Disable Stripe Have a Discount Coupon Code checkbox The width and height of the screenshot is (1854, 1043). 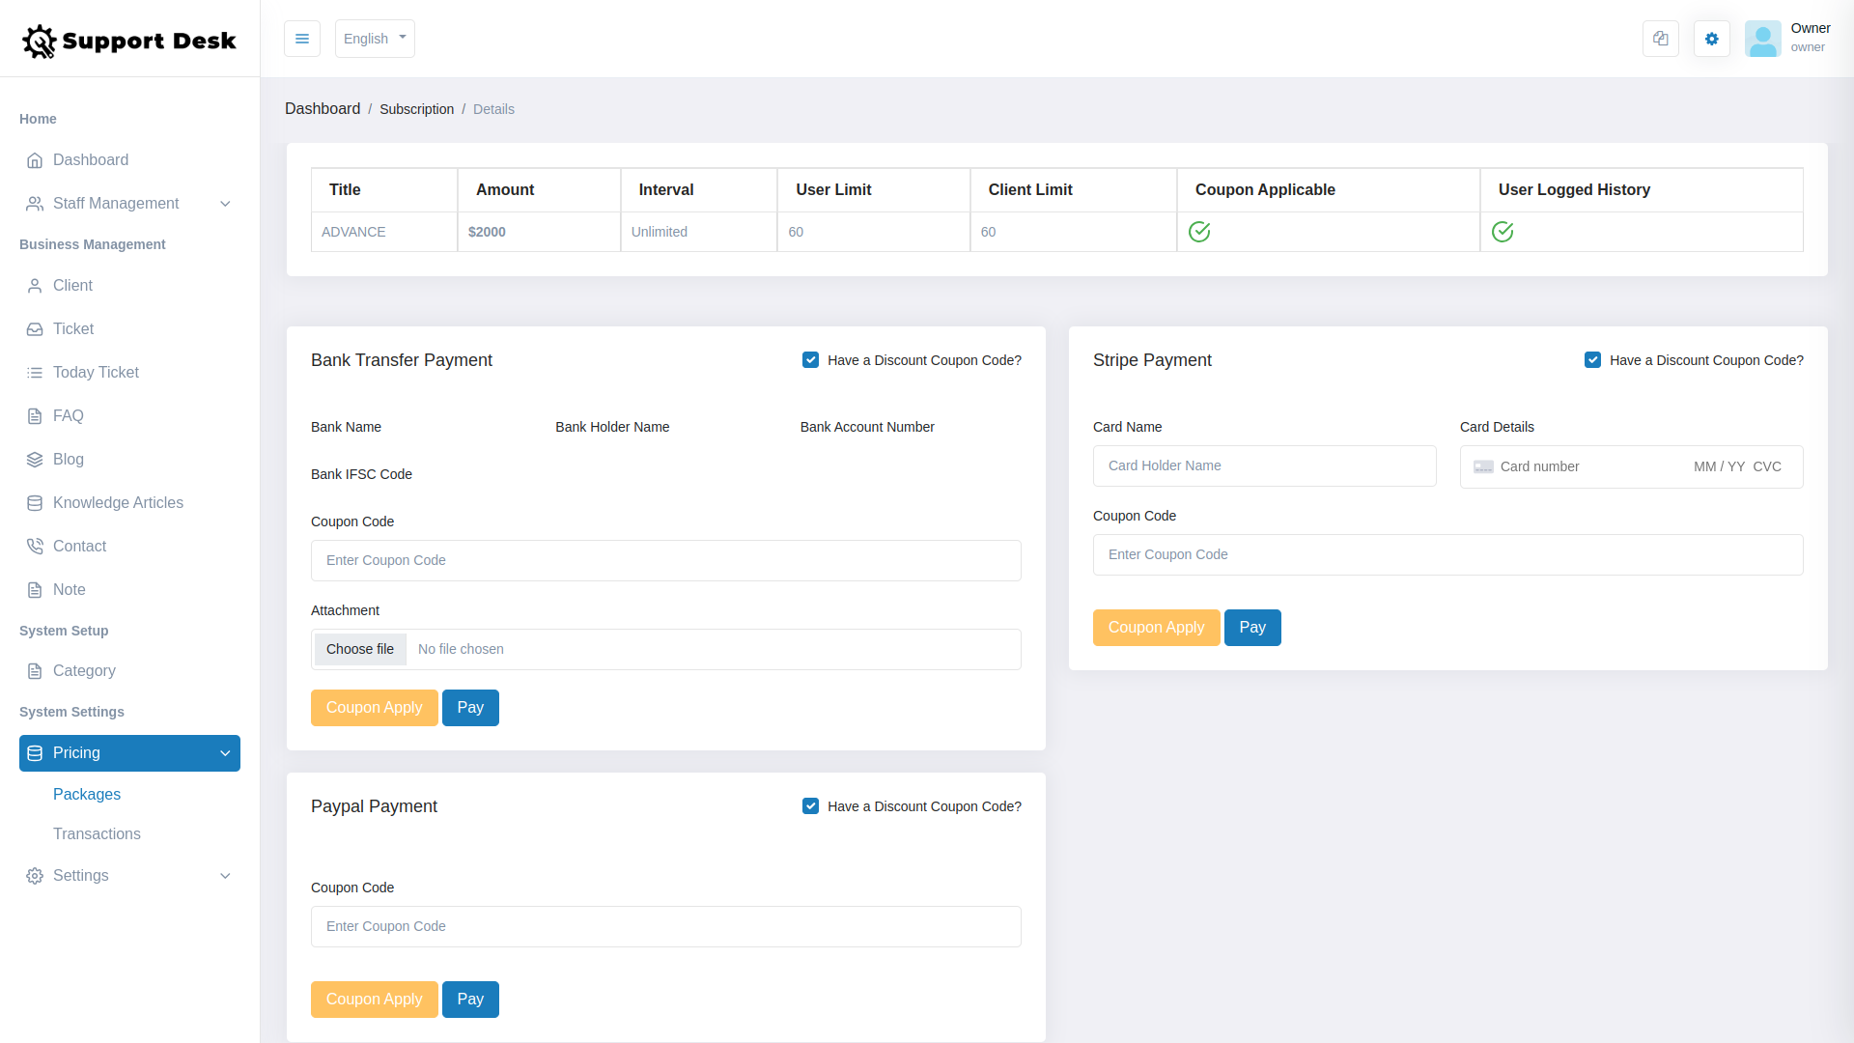coord(1593,359)
